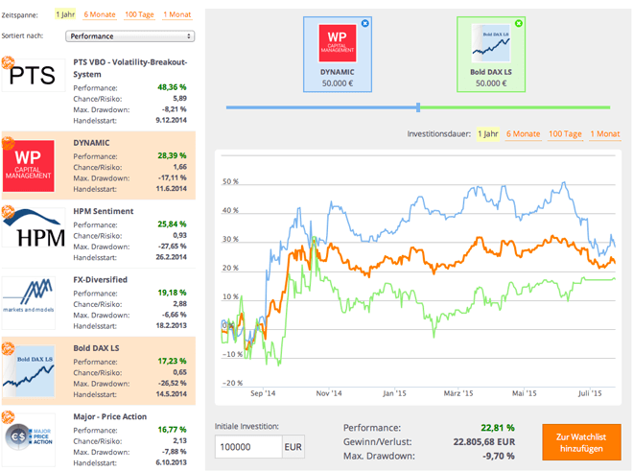Click the orange badge on the PTS logo

pos(8,62)
